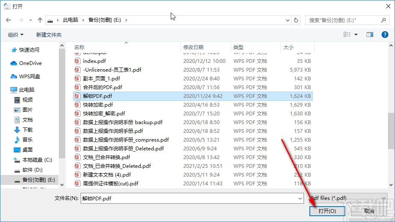
Task: Click the 打开(O) button
Action: pos(327,211)
